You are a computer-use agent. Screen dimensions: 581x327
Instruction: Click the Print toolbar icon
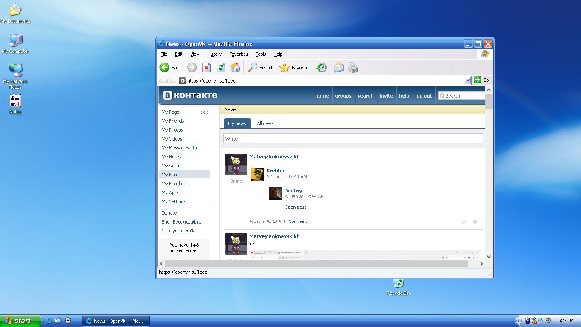pyautogui.click(x=353, y=68)
